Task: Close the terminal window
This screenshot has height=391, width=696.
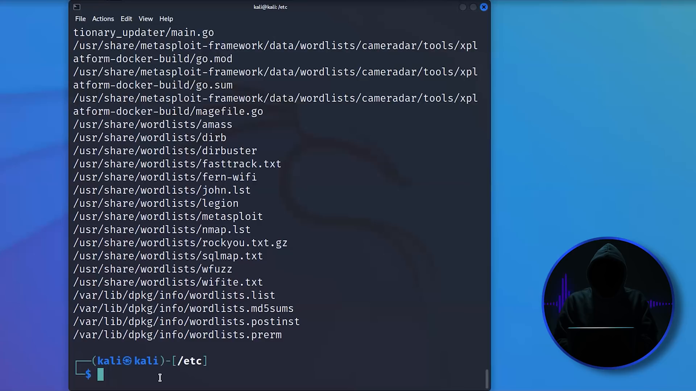Action: click(484, 7)
